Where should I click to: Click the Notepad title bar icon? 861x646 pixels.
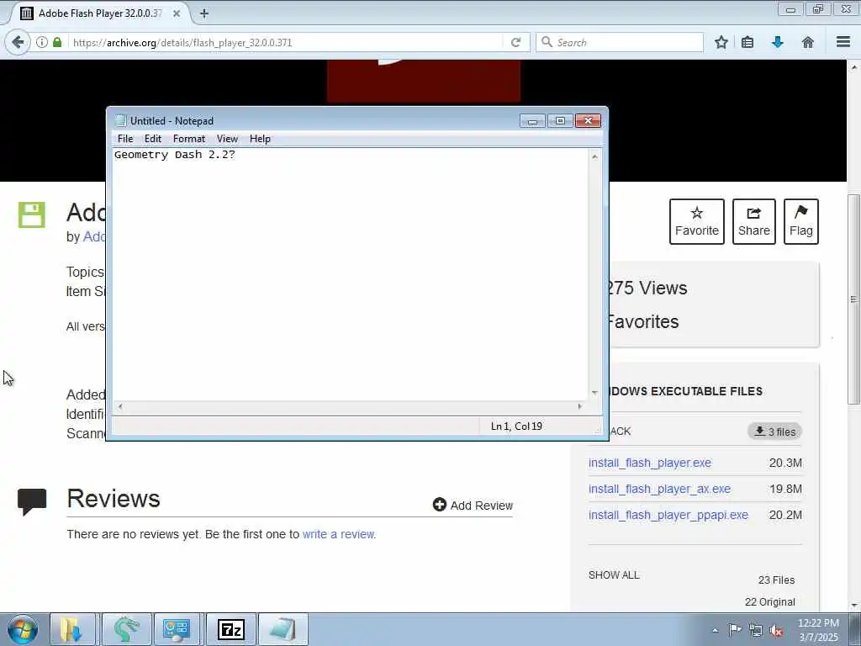pyautogui.click(x=120, y=121)
